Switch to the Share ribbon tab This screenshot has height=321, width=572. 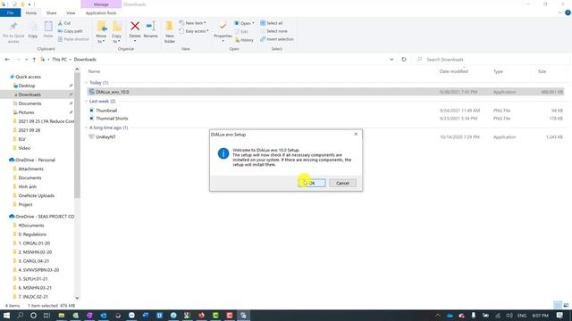tap(52, 12)
